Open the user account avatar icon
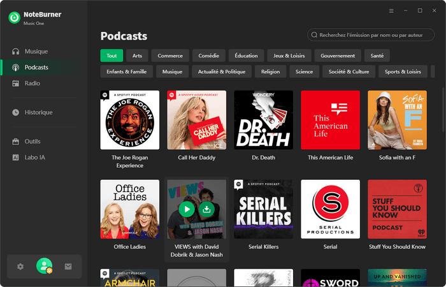 pyautogui.click(x=45, y=266)
